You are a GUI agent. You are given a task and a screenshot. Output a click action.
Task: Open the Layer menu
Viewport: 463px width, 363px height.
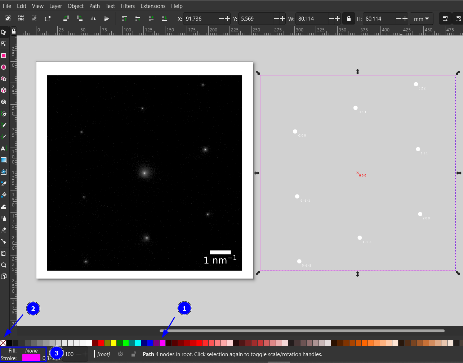[55, 6]
